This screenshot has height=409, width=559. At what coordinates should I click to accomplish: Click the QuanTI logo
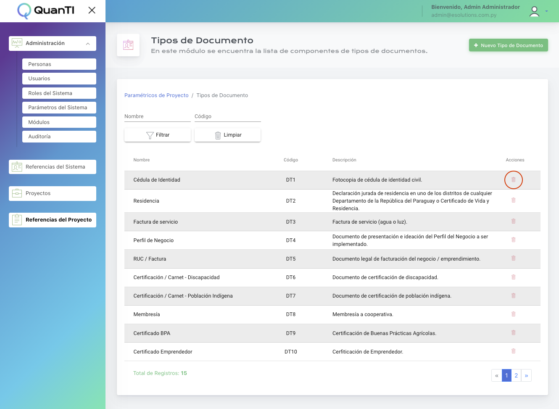(46, 11)
